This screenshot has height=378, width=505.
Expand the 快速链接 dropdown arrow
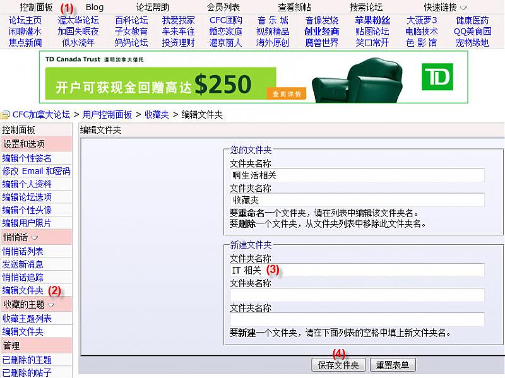[x=463, y=8]
